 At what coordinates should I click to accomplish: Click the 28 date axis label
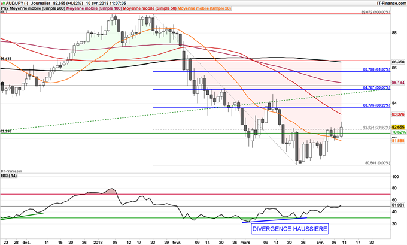(x=16, y=243)
